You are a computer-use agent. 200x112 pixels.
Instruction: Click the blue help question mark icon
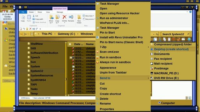pyautogui.click(x=190, y=12)
